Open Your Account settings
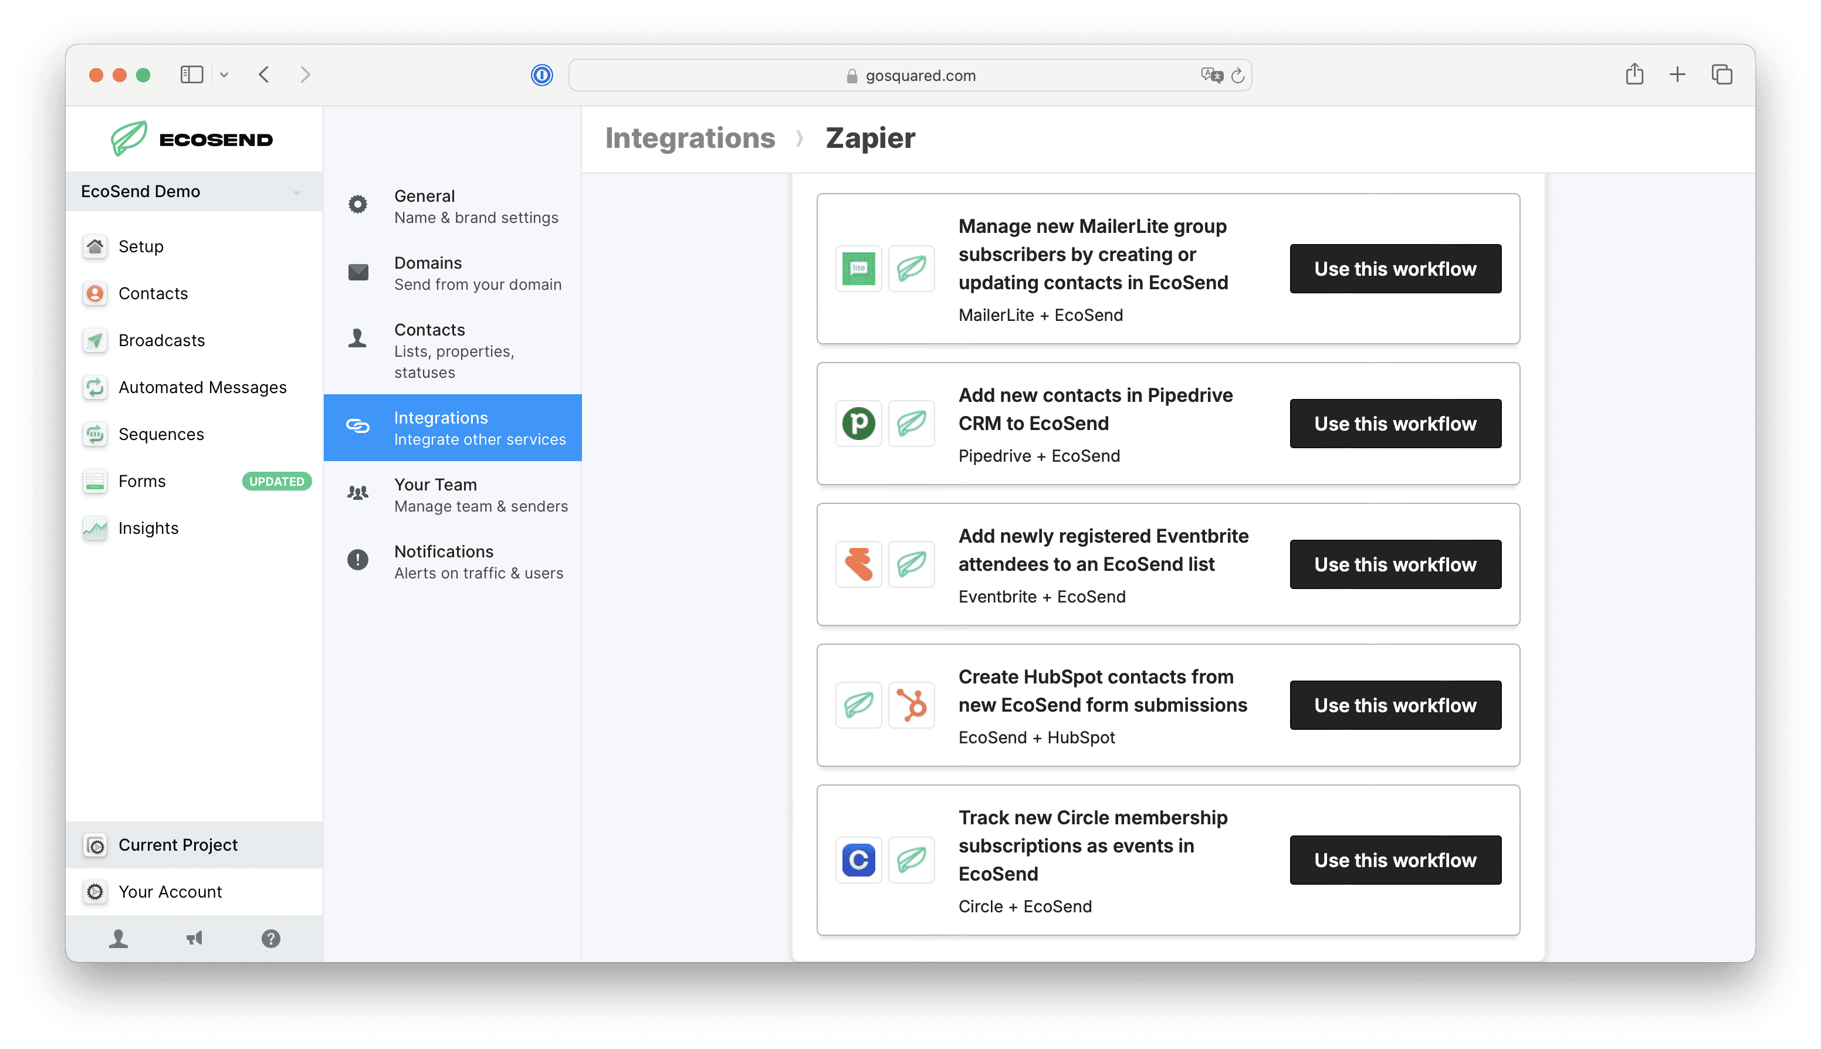Screen dimensions: 1821x1049 click(194, 892)
